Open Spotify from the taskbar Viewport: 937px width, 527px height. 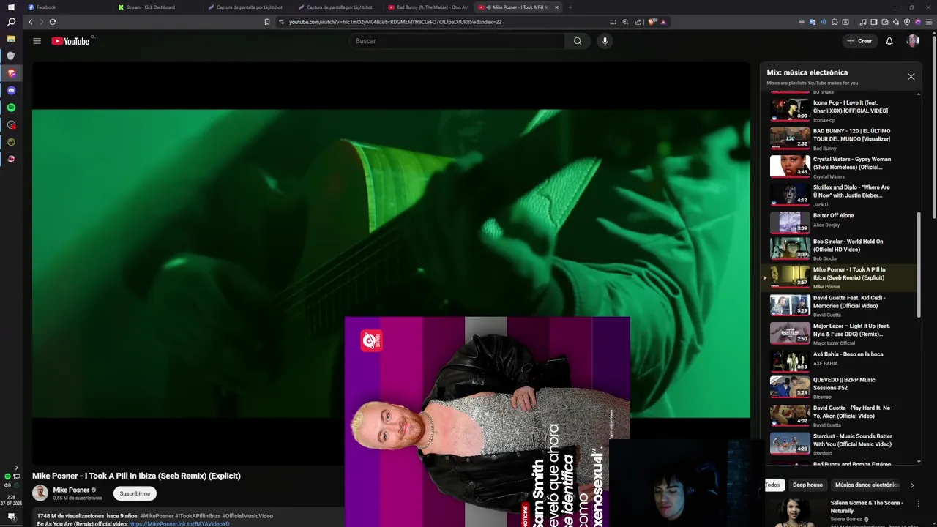pos(11,108)
